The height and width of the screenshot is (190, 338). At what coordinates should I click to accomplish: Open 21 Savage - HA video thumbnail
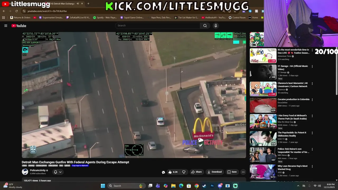coord(263,72)
